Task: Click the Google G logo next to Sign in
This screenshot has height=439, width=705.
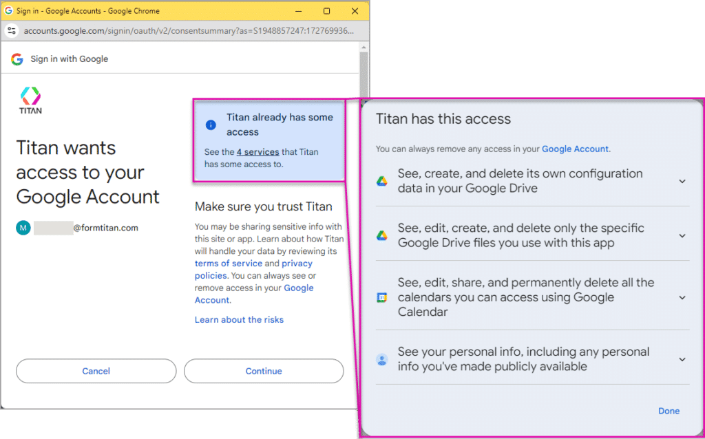Action: point(17,59)
